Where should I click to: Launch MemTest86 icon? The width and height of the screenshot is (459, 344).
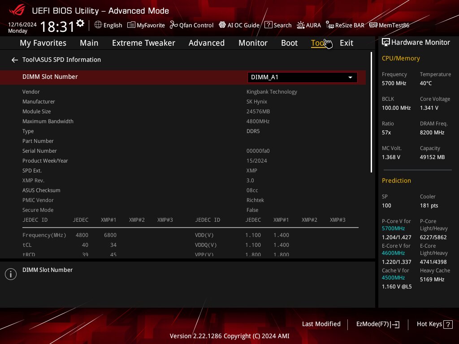pyautogui.click(x=373, y=25)
